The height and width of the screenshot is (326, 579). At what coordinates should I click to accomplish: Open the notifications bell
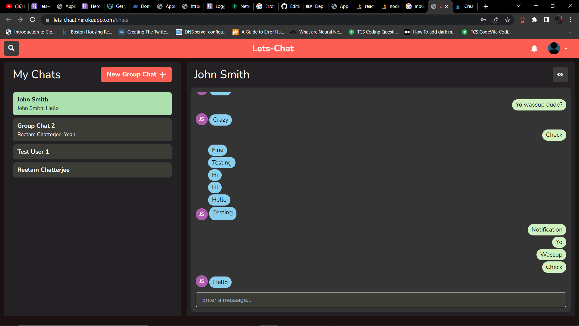coord(534,48)
